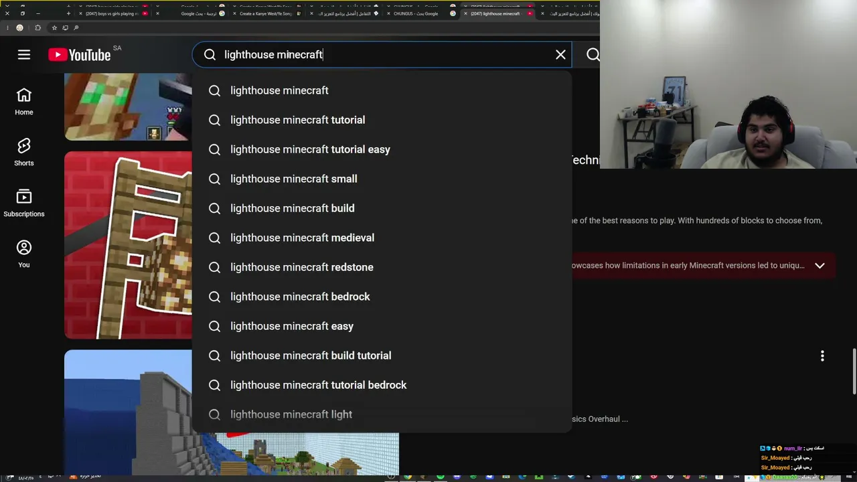Close the "(2047) lighthouse minecraft" browser tab
The image size is (857, 482).
coord(465,13)
